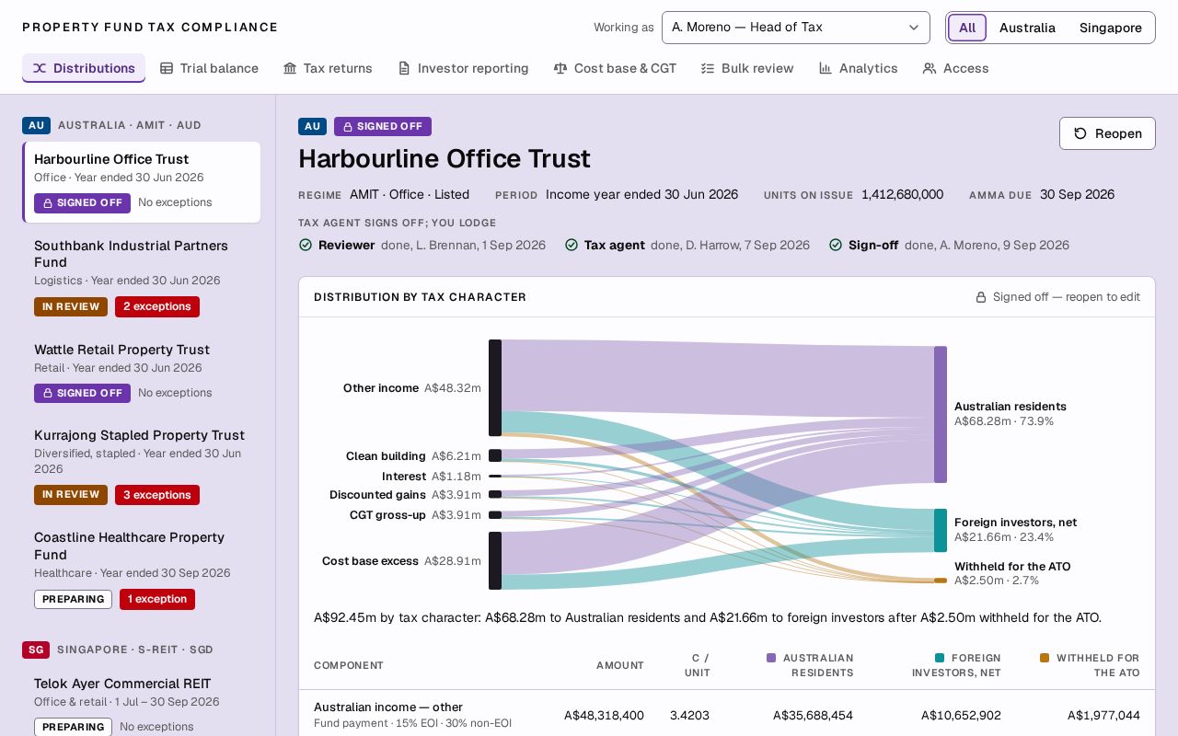
Task: Click the Australian income — other row
Action: (x=727, y=715)
